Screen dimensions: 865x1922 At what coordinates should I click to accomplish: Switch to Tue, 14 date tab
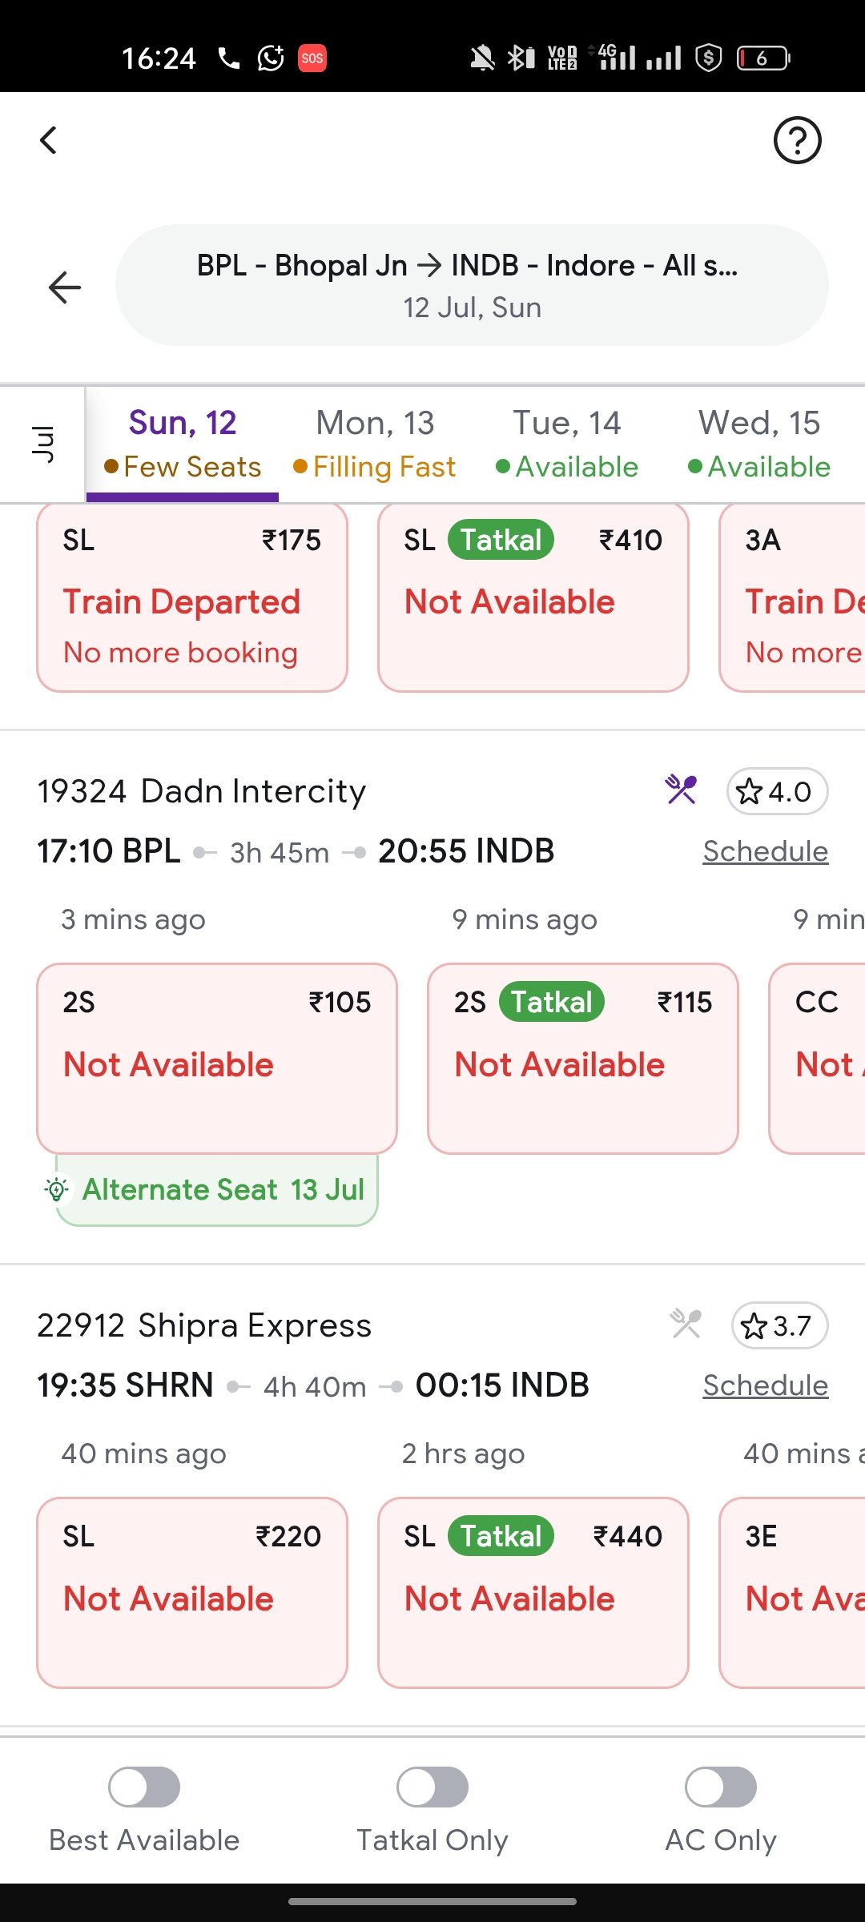click(x=567, y=444)
